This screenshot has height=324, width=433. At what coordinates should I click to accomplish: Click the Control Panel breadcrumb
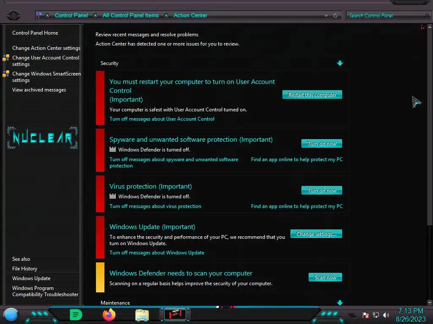click(71, 16)
